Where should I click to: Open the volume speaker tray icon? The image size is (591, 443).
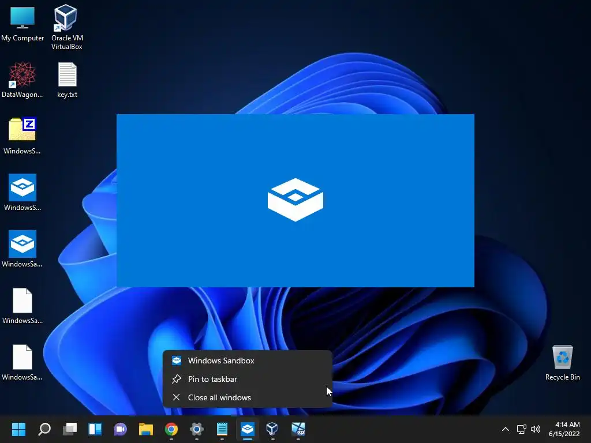(x=535, y=429)
